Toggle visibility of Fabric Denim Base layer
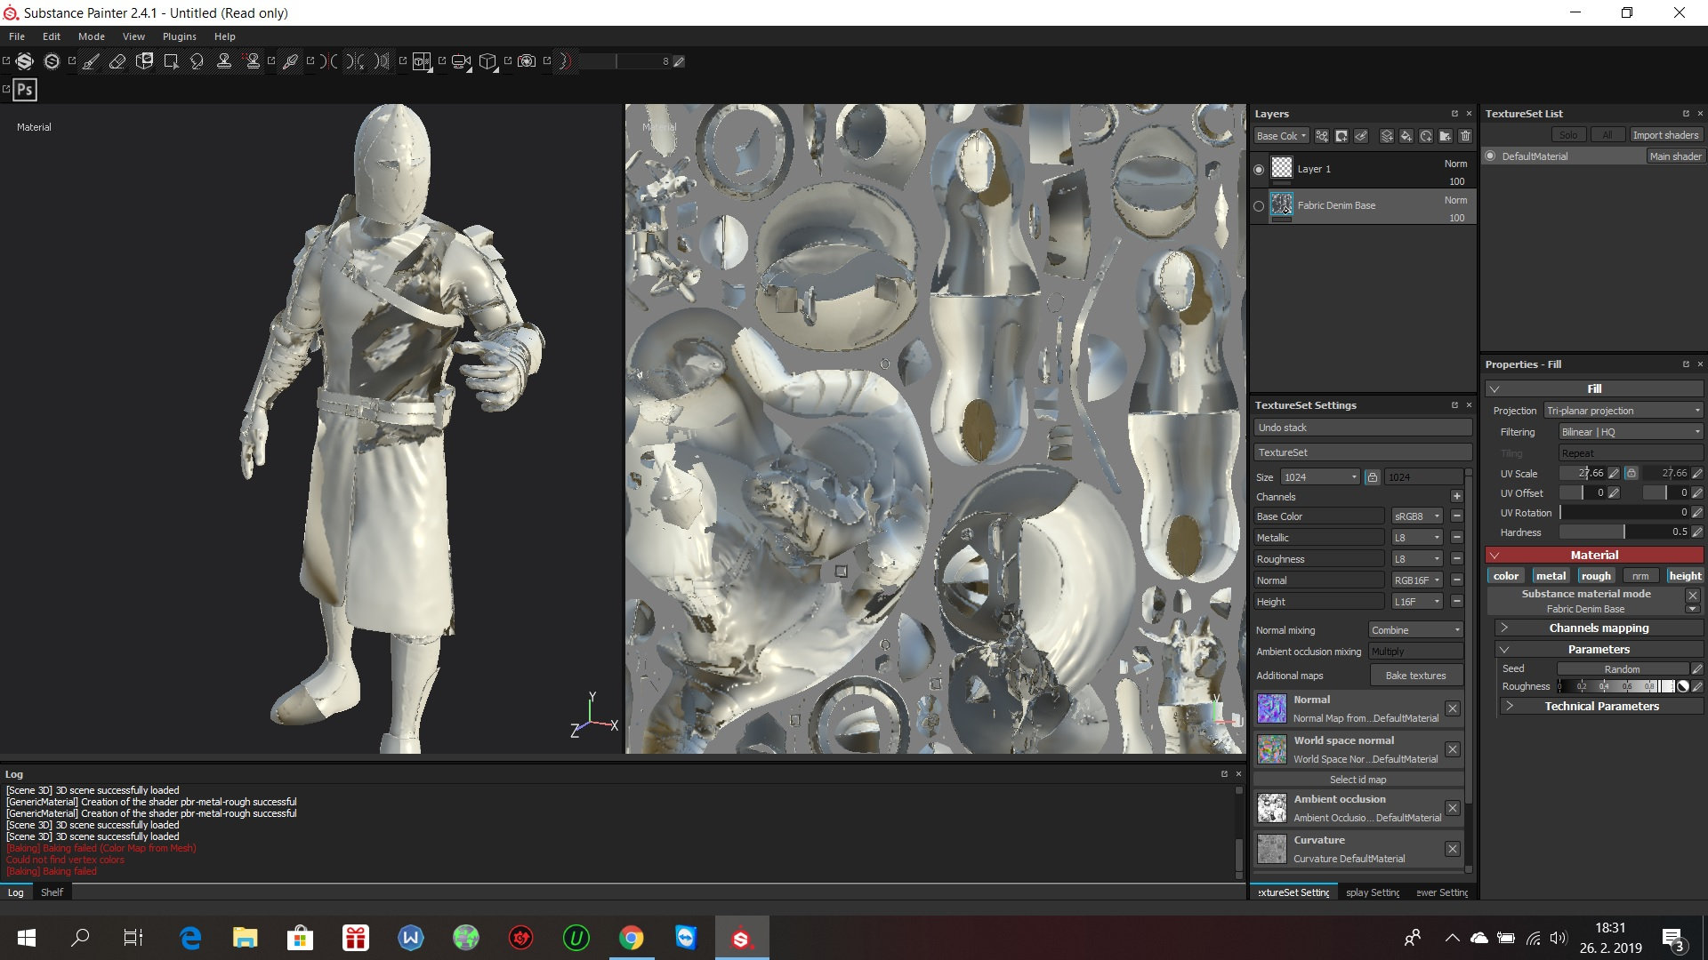This screenshot has height=960, width=1708. [1259, 205]
